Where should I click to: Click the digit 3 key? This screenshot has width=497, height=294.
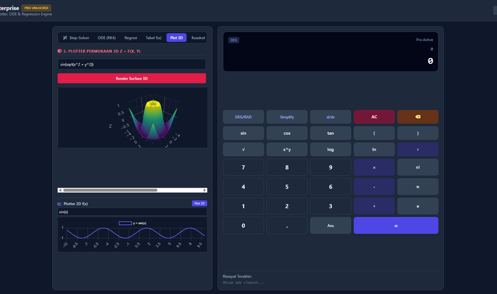click(x=330, y=206)
